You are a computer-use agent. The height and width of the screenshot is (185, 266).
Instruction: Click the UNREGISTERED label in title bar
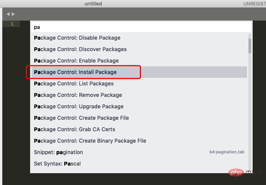pos(254,4)
